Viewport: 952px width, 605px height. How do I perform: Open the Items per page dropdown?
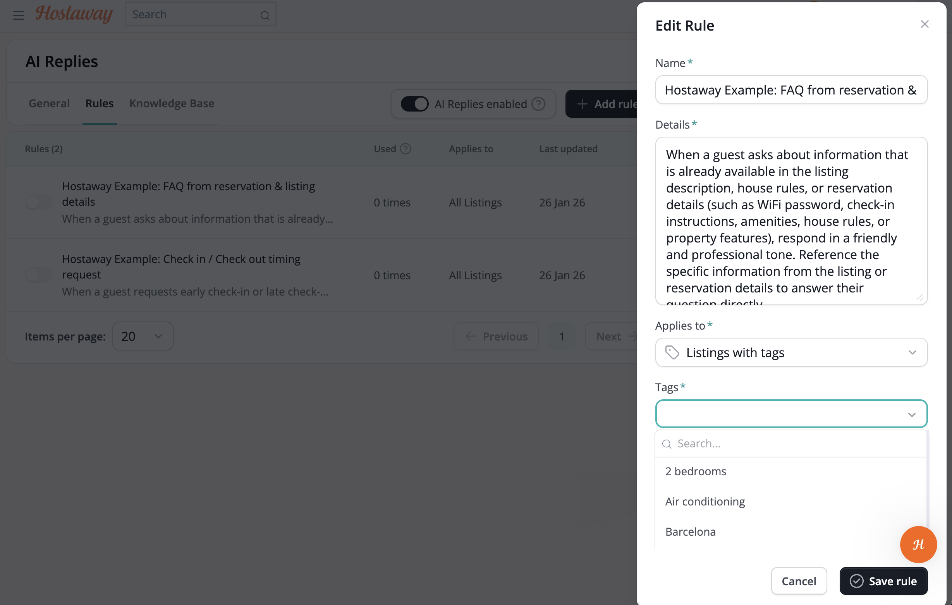tap(142, 336)
